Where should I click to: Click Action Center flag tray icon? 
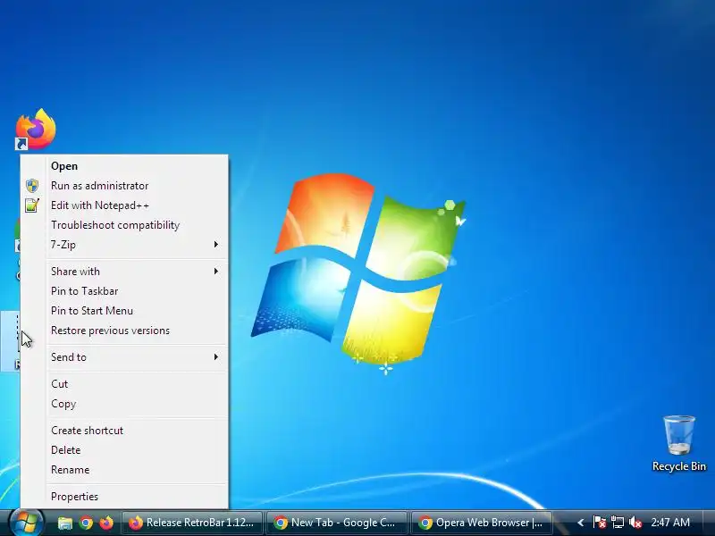tap(599, 523)
